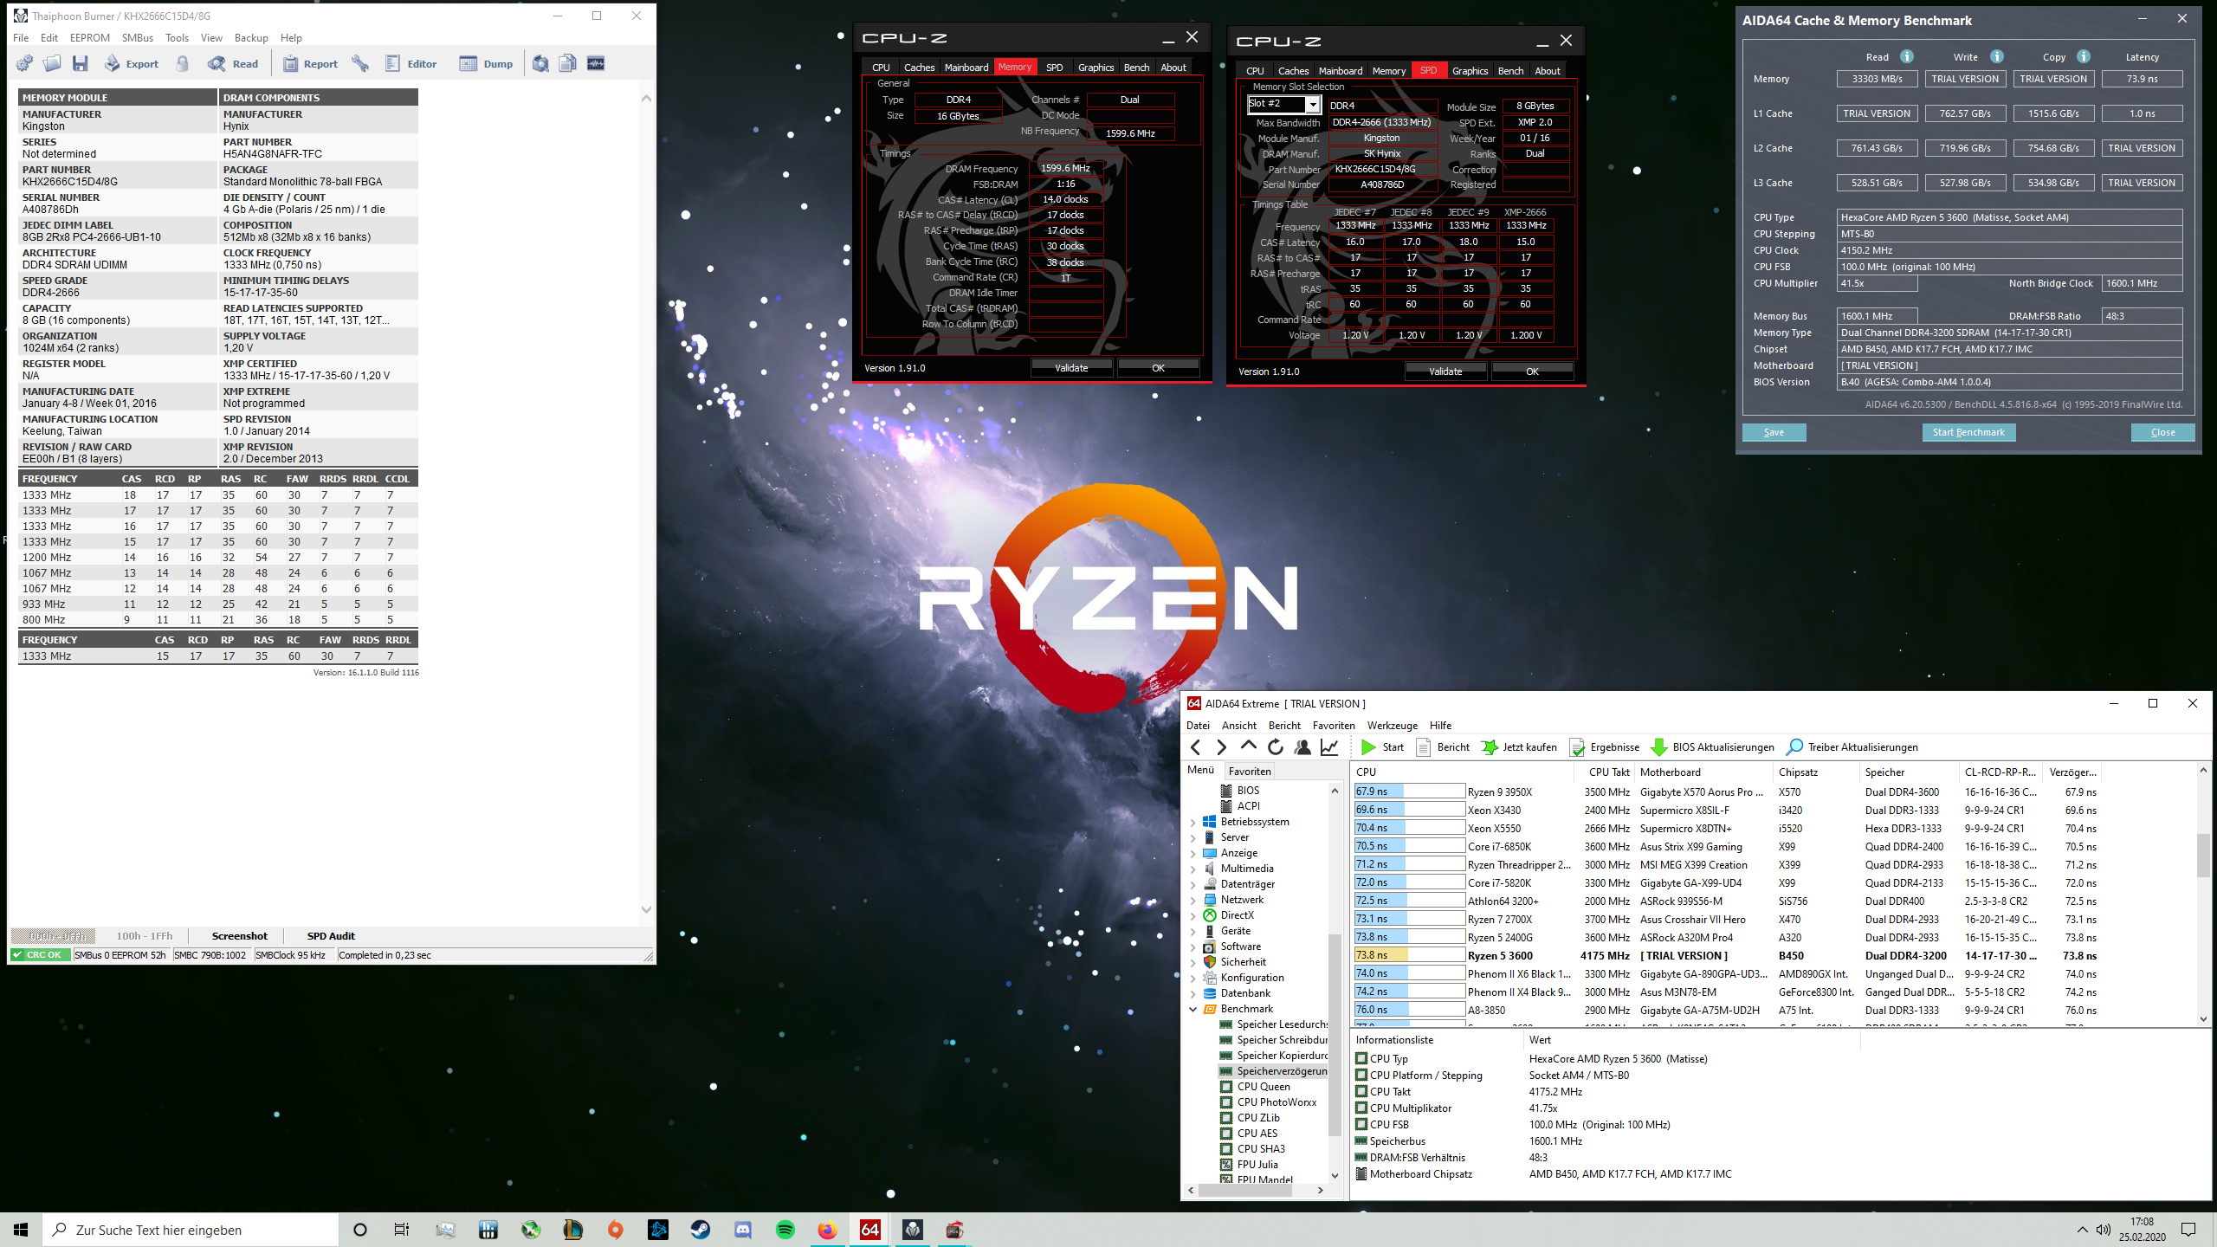This screenshot has width=2217, height=1247.
Task: Open AIDA64 from the Windows taskbar
Action: click(869, 1229)
